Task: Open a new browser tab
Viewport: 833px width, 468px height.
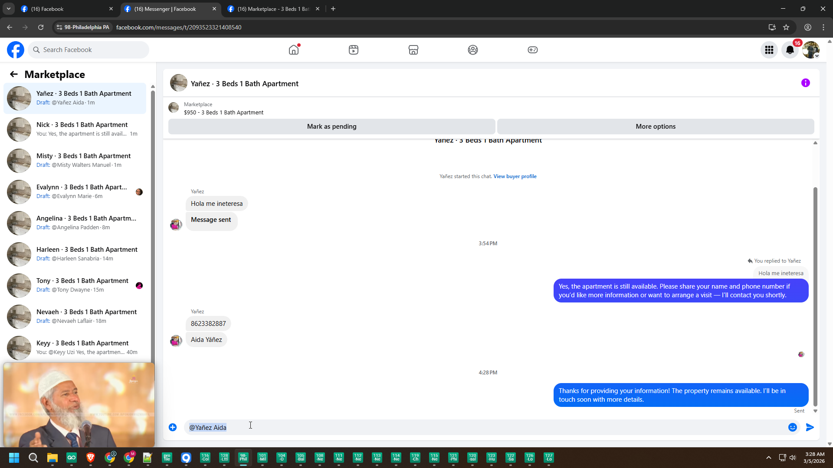Action: click(x=333, y=9)
